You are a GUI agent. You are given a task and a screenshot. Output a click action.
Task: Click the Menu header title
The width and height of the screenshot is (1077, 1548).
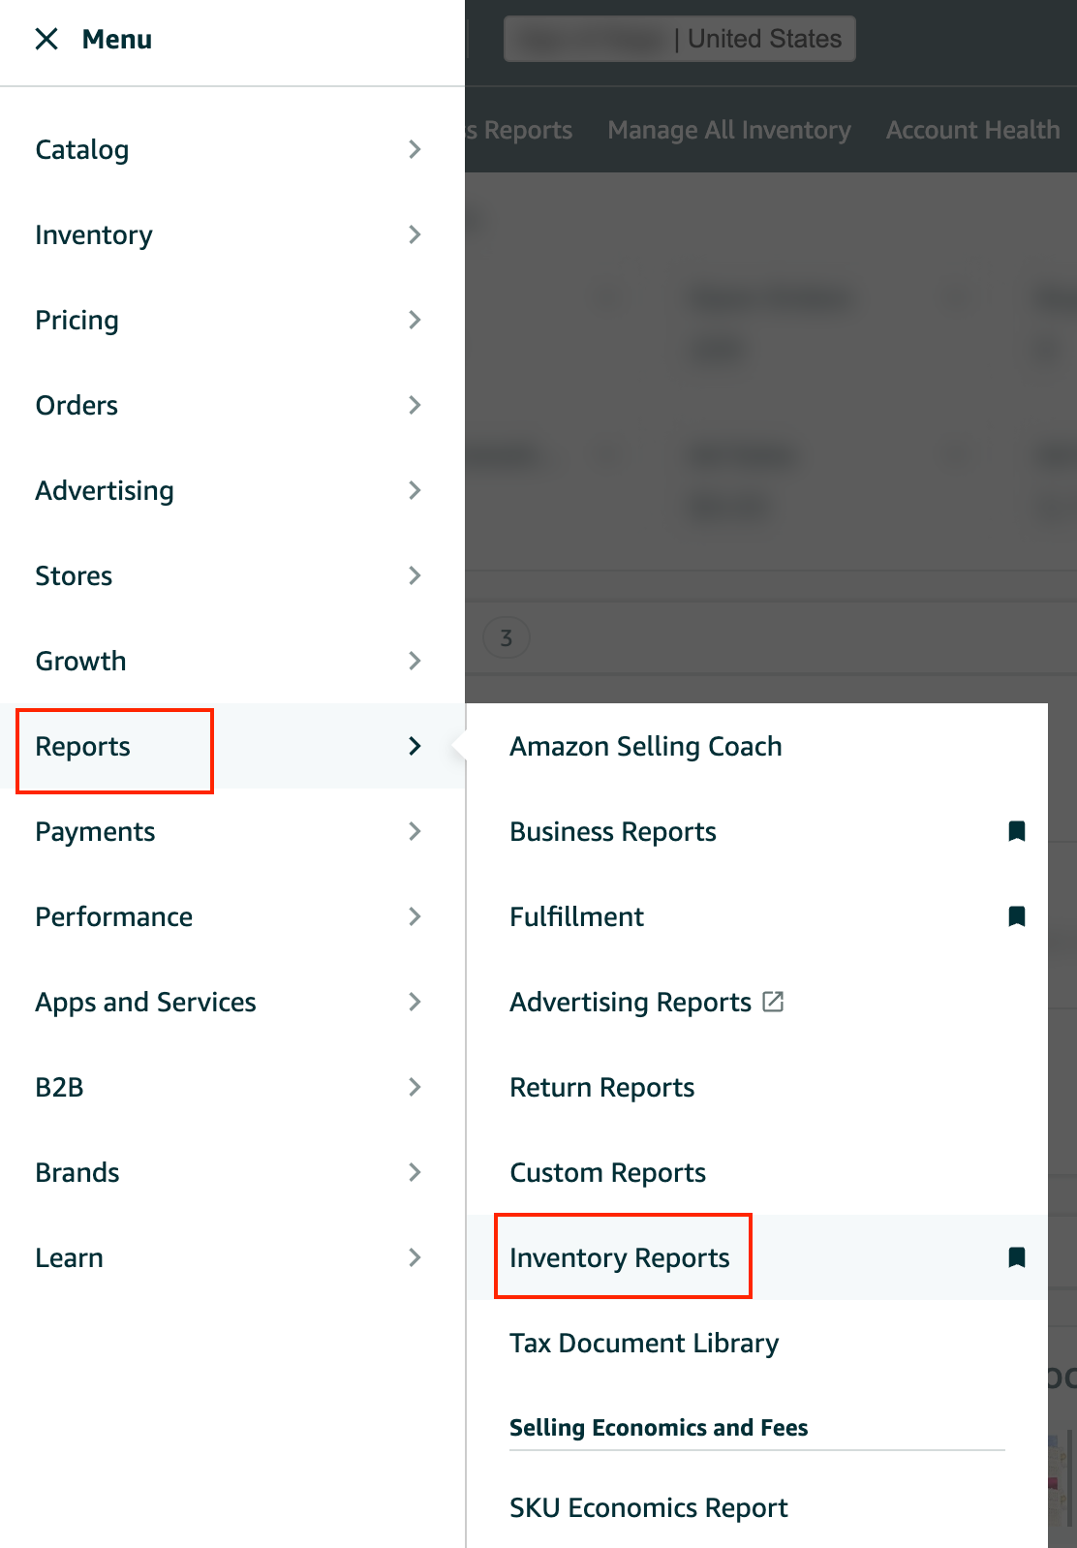pyautogui.click(x=117, y=39)
